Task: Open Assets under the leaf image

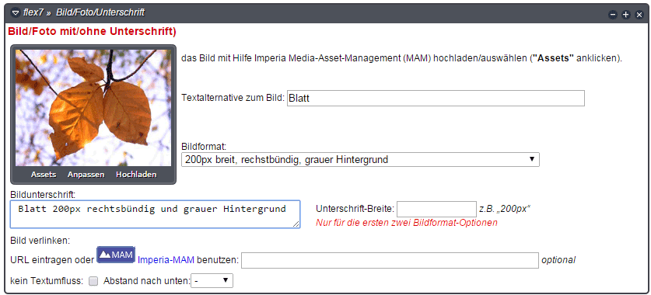Action: (44, 175)
